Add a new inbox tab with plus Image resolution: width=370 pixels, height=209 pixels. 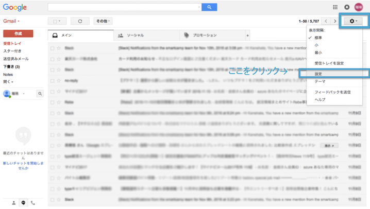click(247, 36)
